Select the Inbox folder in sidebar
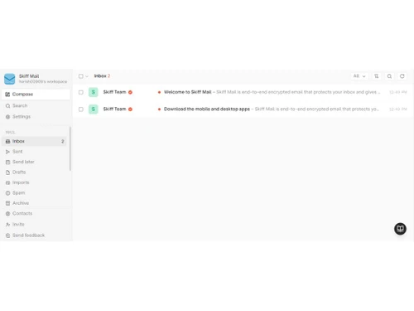 click(x=35, y=141)
